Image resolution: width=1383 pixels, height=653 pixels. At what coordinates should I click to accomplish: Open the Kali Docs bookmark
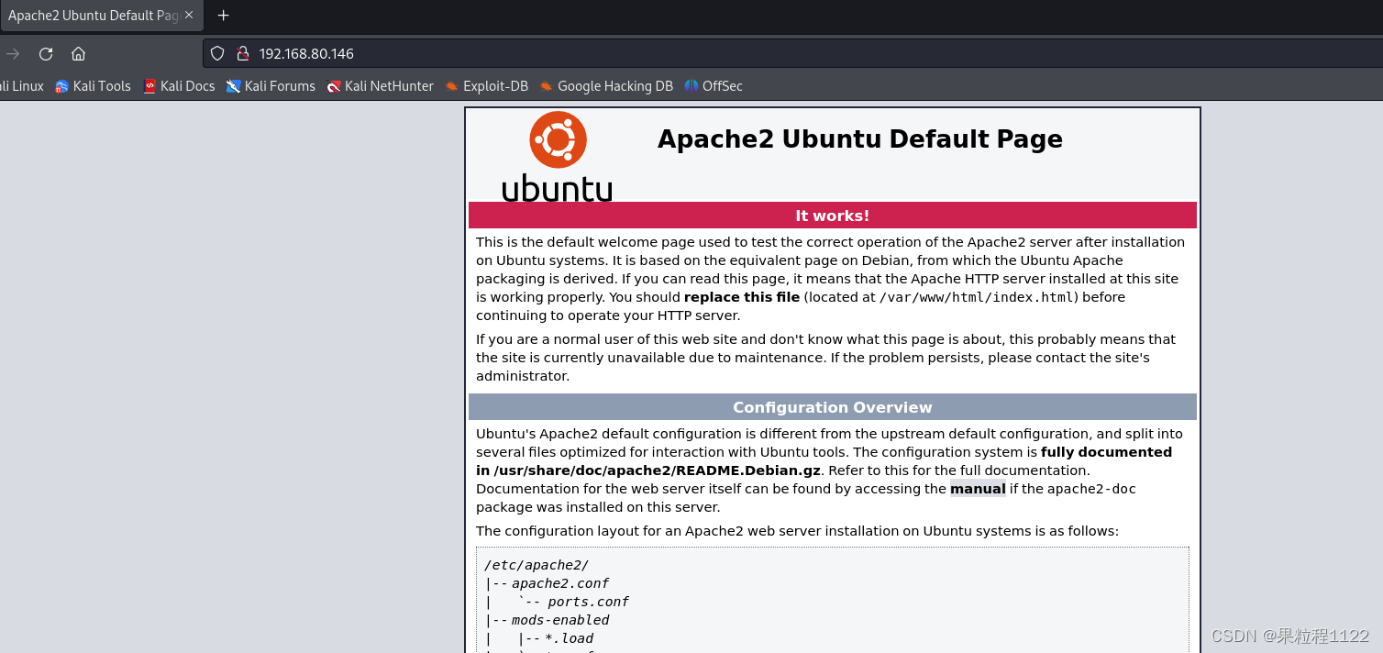tap(179, 86)
